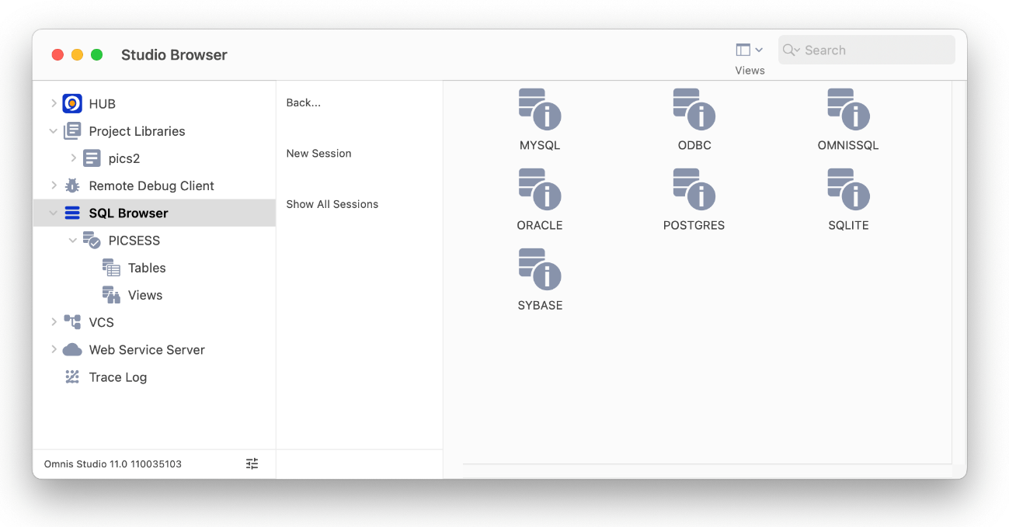The image size is (1009, 527).
Task: Open the SQLITE session template icon
Action: point(848,189)
